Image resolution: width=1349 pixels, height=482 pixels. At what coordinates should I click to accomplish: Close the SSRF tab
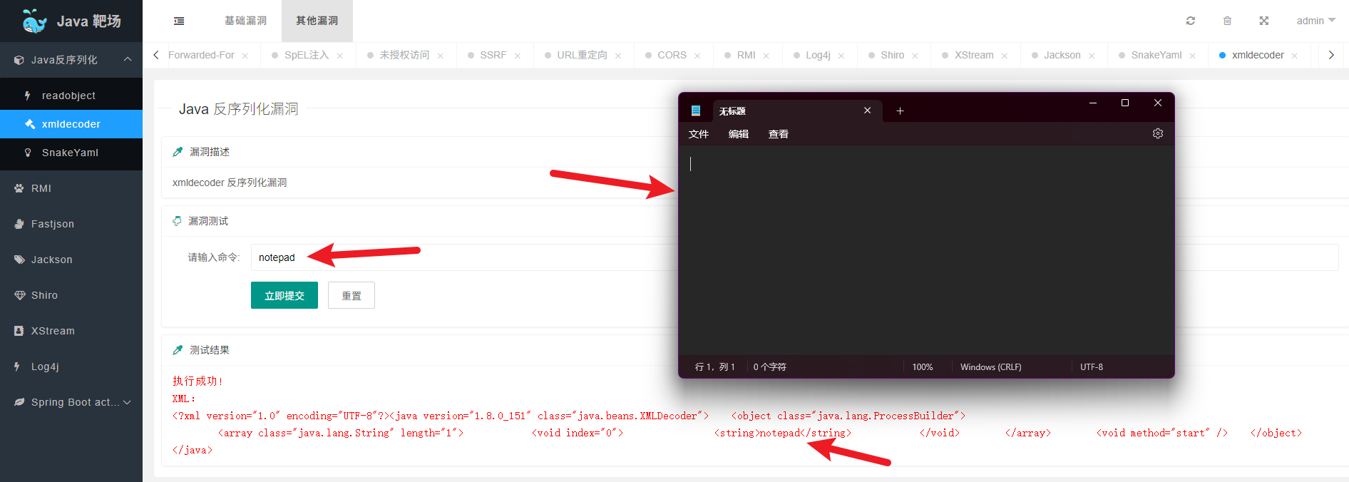pyautogui.click(x=518, y=56)
